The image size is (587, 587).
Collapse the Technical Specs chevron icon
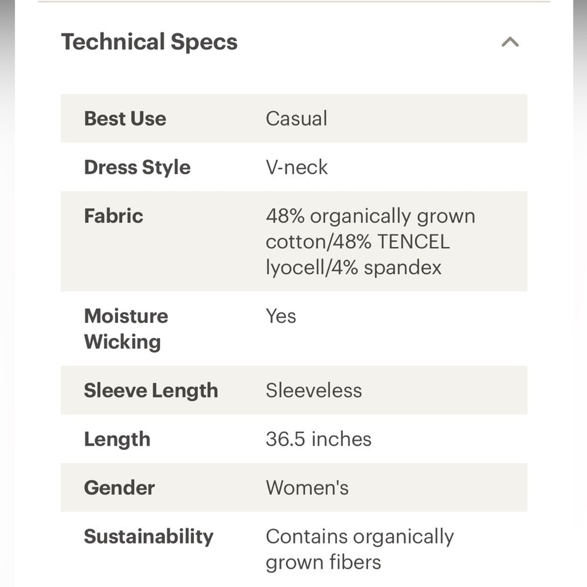pyautogui.click(x=510, y=42)
